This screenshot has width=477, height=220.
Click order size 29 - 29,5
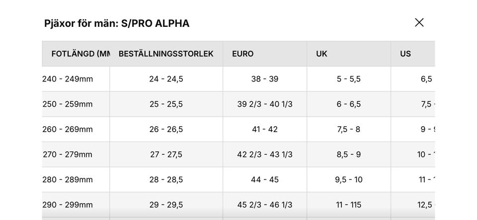[x=166, y=205]
